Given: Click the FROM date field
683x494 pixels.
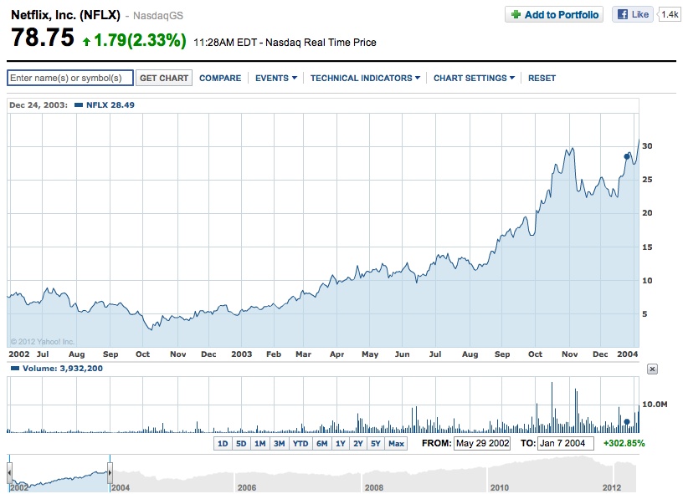Looking at the screenshot, I should (x=482, y=444).
